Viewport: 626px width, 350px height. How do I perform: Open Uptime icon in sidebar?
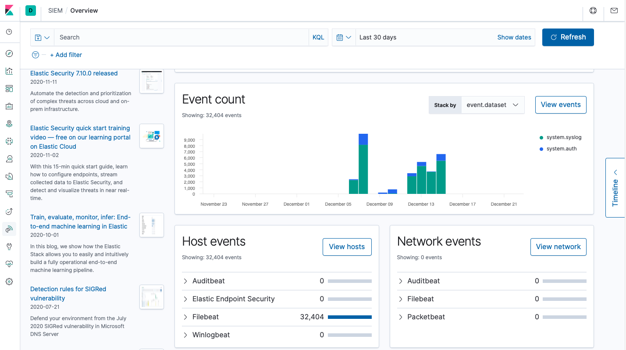(x=9, y=211)
